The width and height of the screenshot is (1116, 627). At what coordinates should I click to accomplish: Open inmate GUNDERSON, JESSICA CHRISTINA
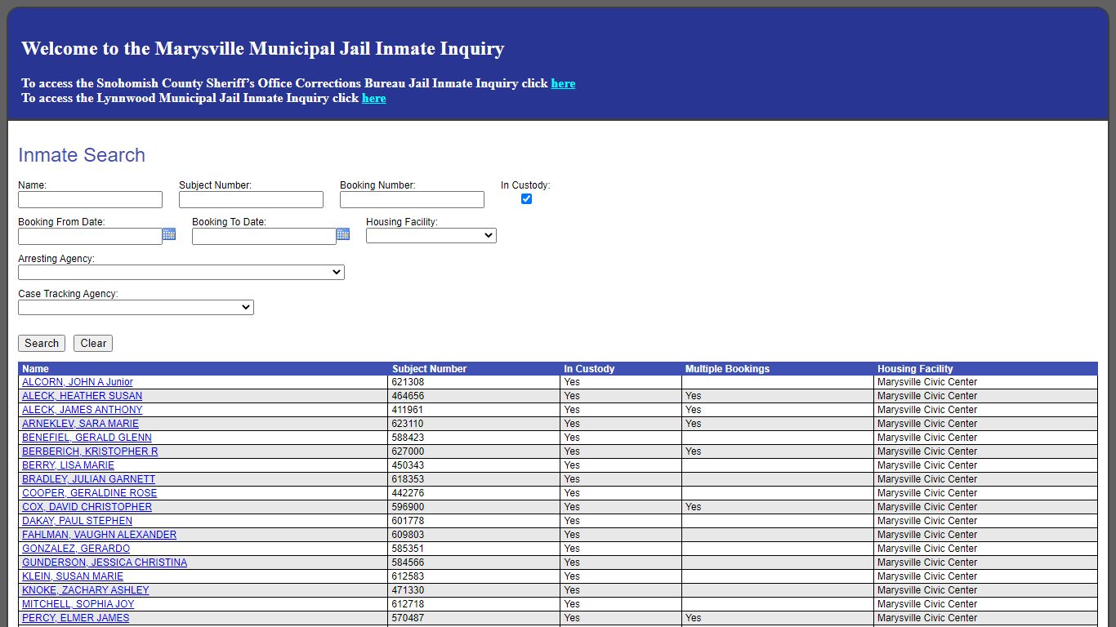click(105, 563)
